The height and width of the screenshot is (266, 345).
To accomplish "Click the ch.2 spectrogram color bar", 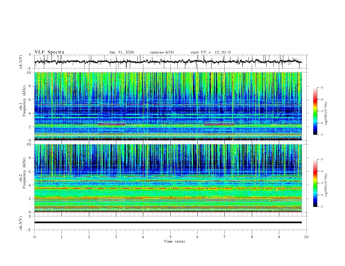I will [x=315, y=183].
